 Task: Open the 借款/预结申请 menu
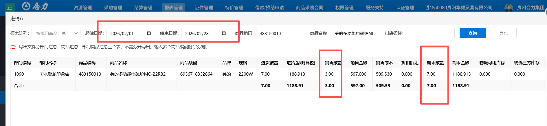[269, 8]
